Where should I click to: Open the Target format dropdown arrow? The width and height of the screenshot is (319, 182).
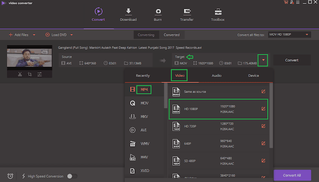click(263, 60)
